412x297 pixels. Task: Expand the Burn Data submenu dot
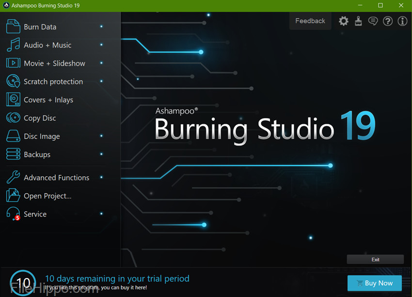pos(101,27)
